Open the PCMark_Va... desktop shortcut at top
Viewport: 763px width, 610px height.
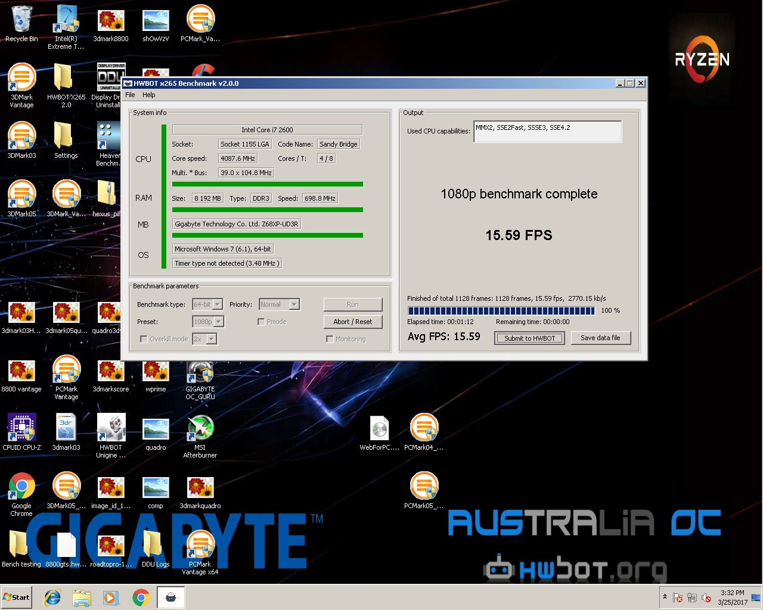200,24
